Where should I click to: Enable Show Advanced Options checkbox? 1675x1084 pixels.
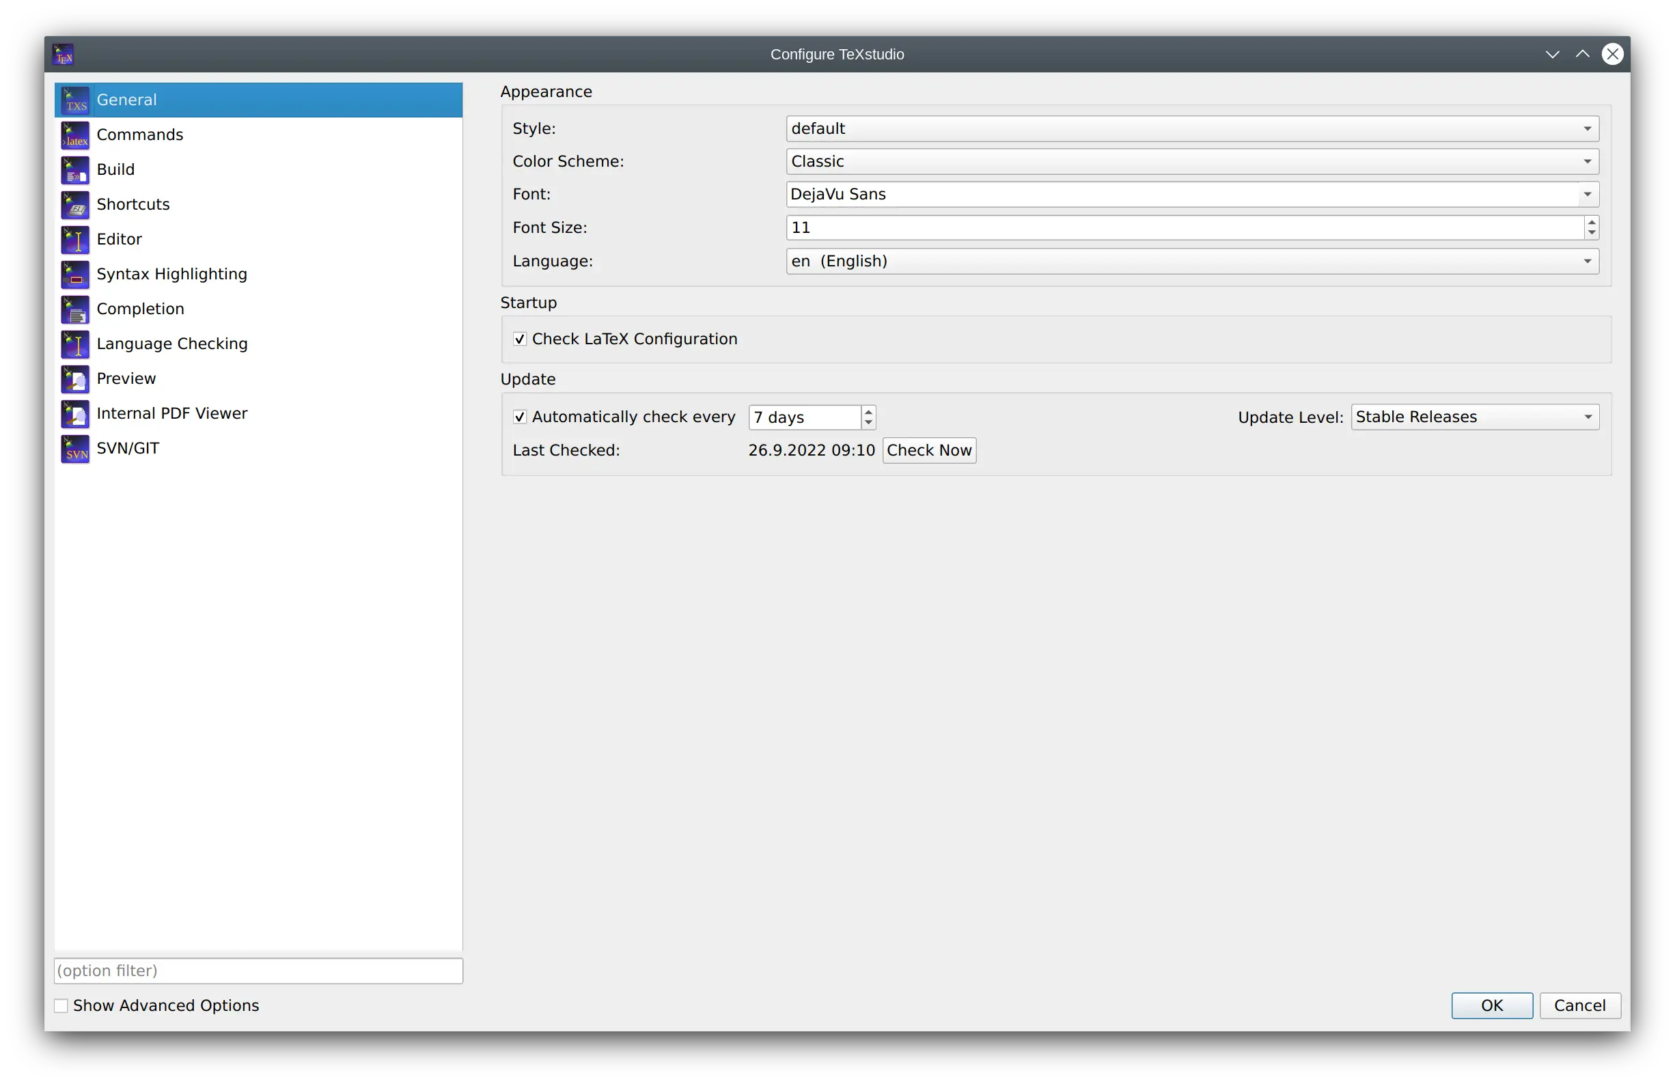pyautogui.click(x=60, y=1006)
